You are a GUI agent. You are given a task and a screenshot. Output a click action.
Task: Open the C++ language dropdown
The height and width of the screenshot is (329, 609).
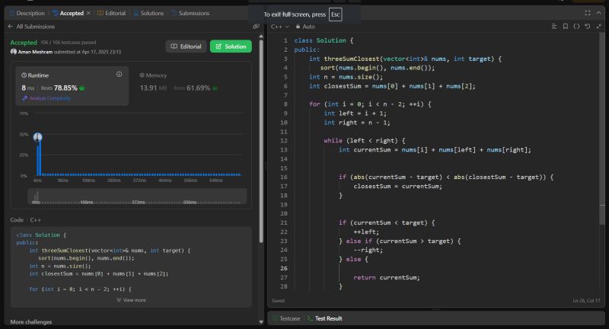point(280,27)
